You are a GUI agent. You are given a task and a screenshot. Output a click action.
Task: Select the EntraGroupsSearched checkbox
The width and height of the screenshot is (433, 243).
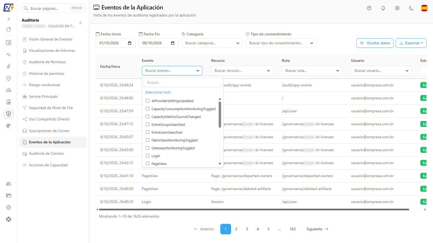click(x=147, y=124)
